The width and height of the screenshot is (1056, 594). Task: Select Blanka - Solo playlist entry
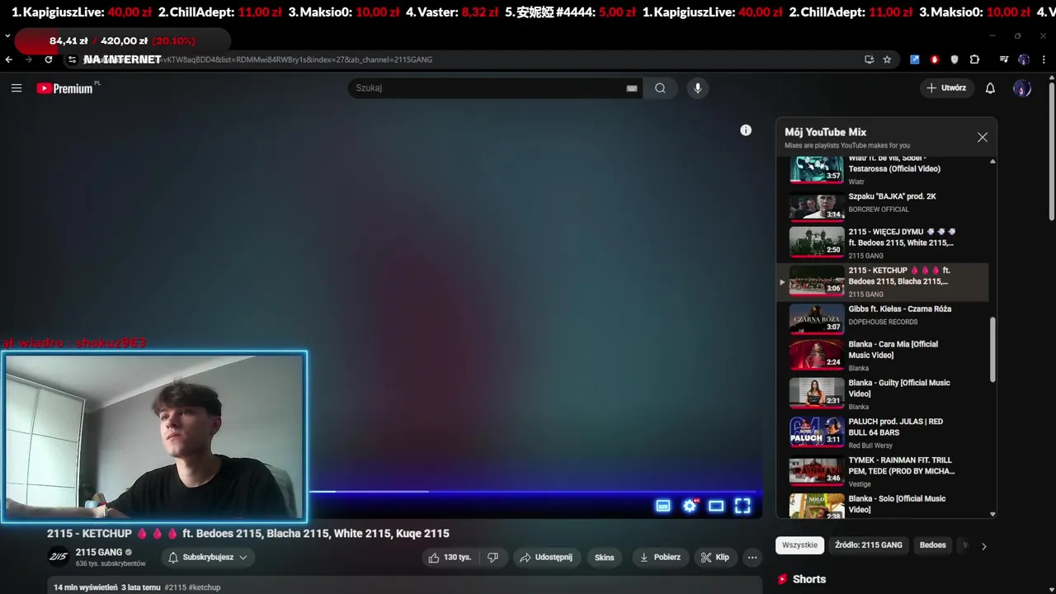883,505
